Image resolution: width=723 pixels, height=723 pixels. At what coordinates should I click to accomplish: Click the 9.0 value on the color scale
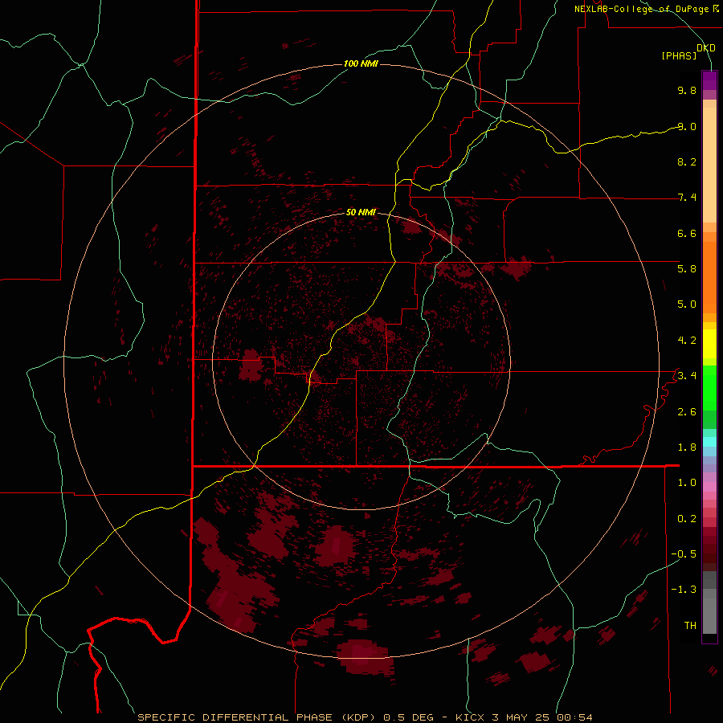click(687, 126)
